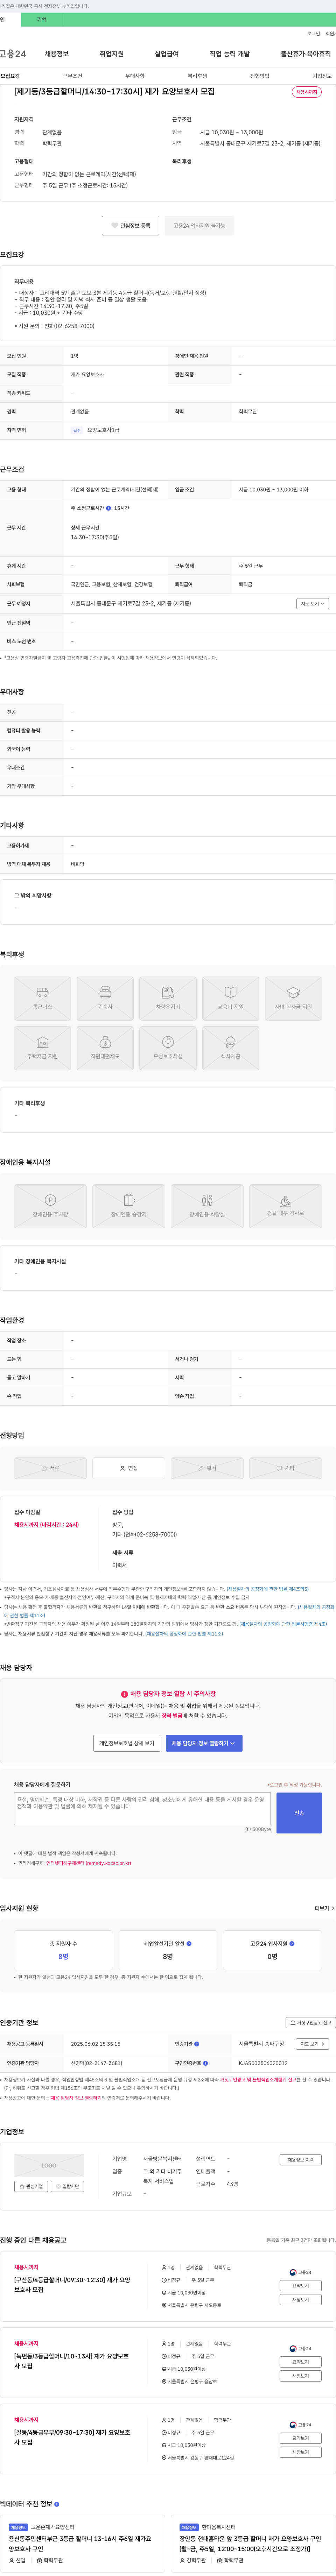Screen dimensions: 336x2576
Task: Open the 채용정보 menu
Action: [57, 54]
